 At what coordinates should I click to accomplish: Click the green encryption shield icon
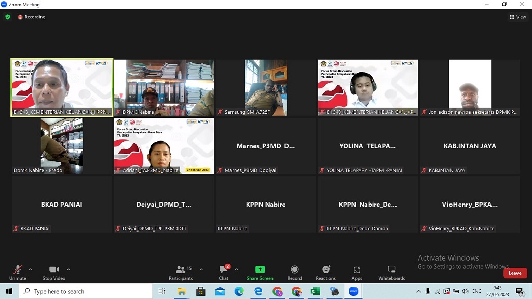click(8, 17)
